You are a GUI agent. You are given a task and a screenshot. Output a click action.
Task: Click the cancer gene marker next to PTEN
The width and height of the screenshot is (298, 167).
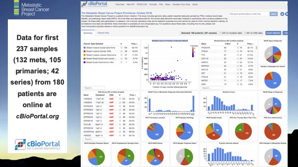207,77
